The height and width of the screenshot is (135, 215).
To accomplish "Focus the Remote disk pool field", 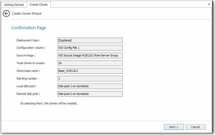I will pyautogui.click(x=90, y=94).
